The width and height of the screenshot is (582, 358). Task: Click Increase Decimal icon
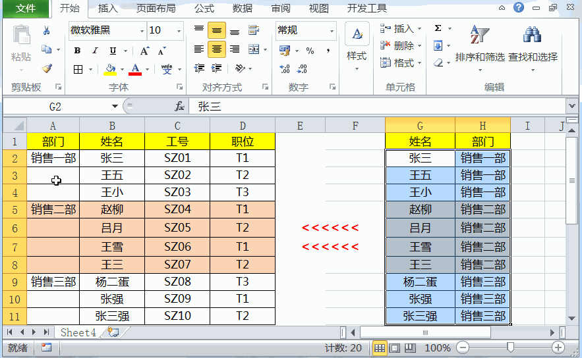pos(285,69)
